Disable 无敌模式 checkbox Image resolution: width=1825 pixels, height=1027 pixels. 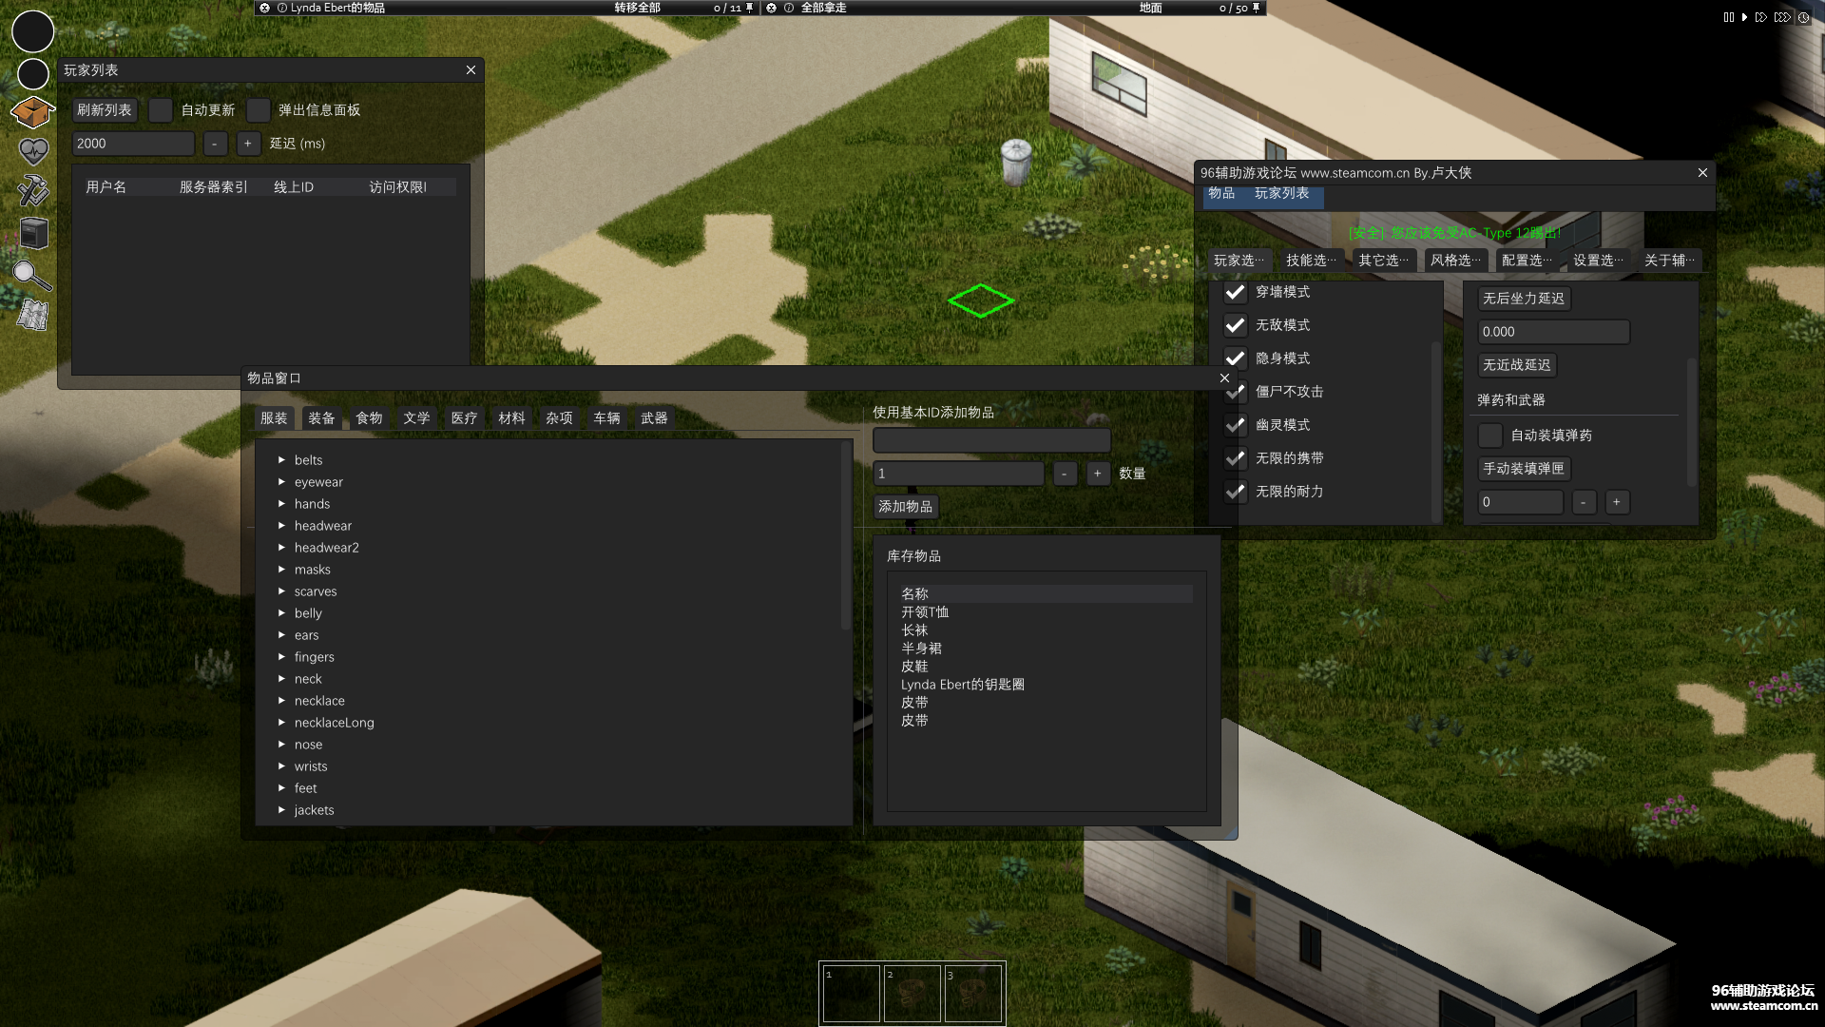(x=1235, y=325)
